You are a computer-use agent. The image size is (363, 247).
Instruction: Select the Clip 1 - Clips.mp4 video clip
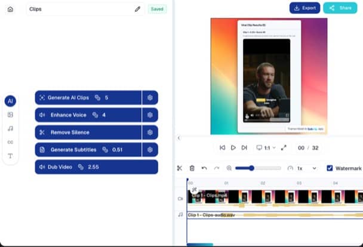(x=275, y=198)
